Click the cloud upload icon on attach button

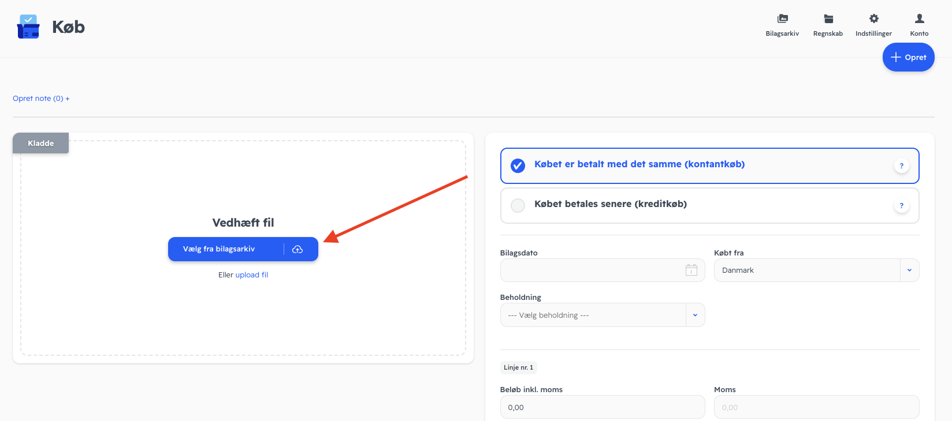click(297, 249)
